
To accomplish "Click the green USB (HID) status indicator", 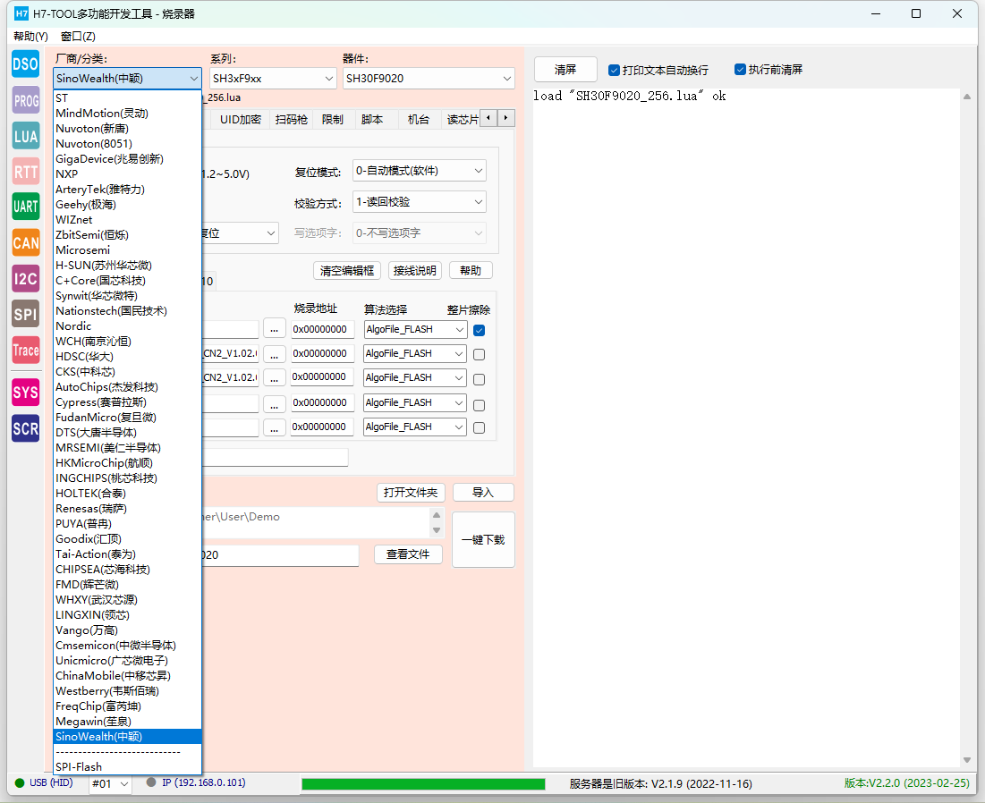I will pos(20,783).
